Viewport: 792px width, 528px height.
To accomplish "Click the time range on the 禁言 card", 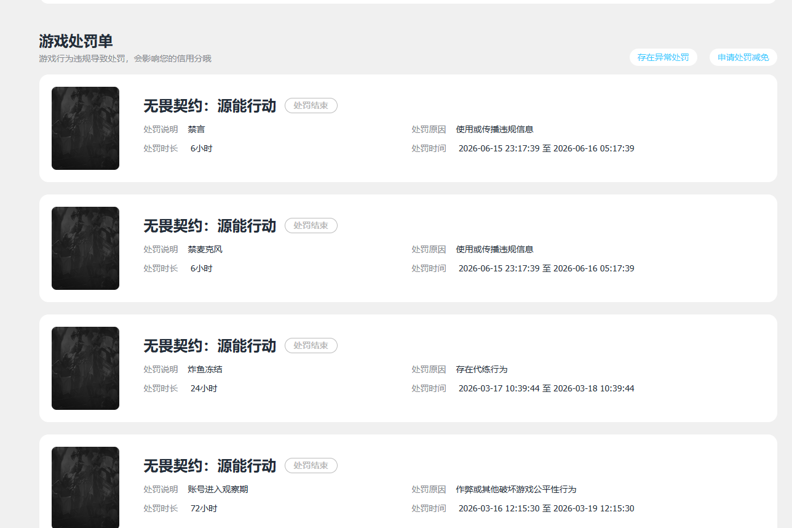I will click(546, 148).
